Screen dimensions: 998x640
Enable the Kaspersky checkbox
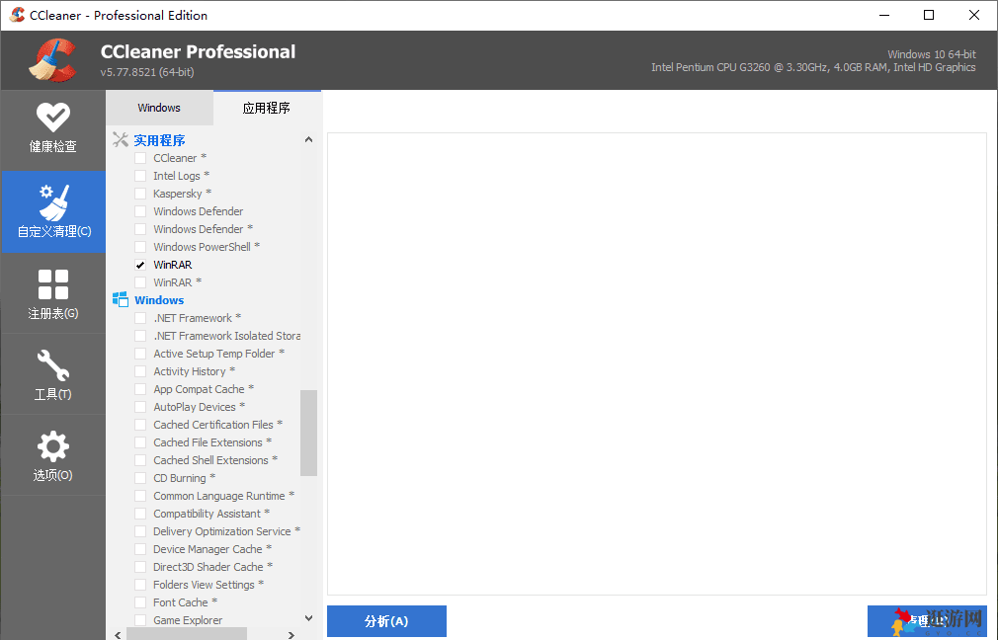[x=140, y=194]
